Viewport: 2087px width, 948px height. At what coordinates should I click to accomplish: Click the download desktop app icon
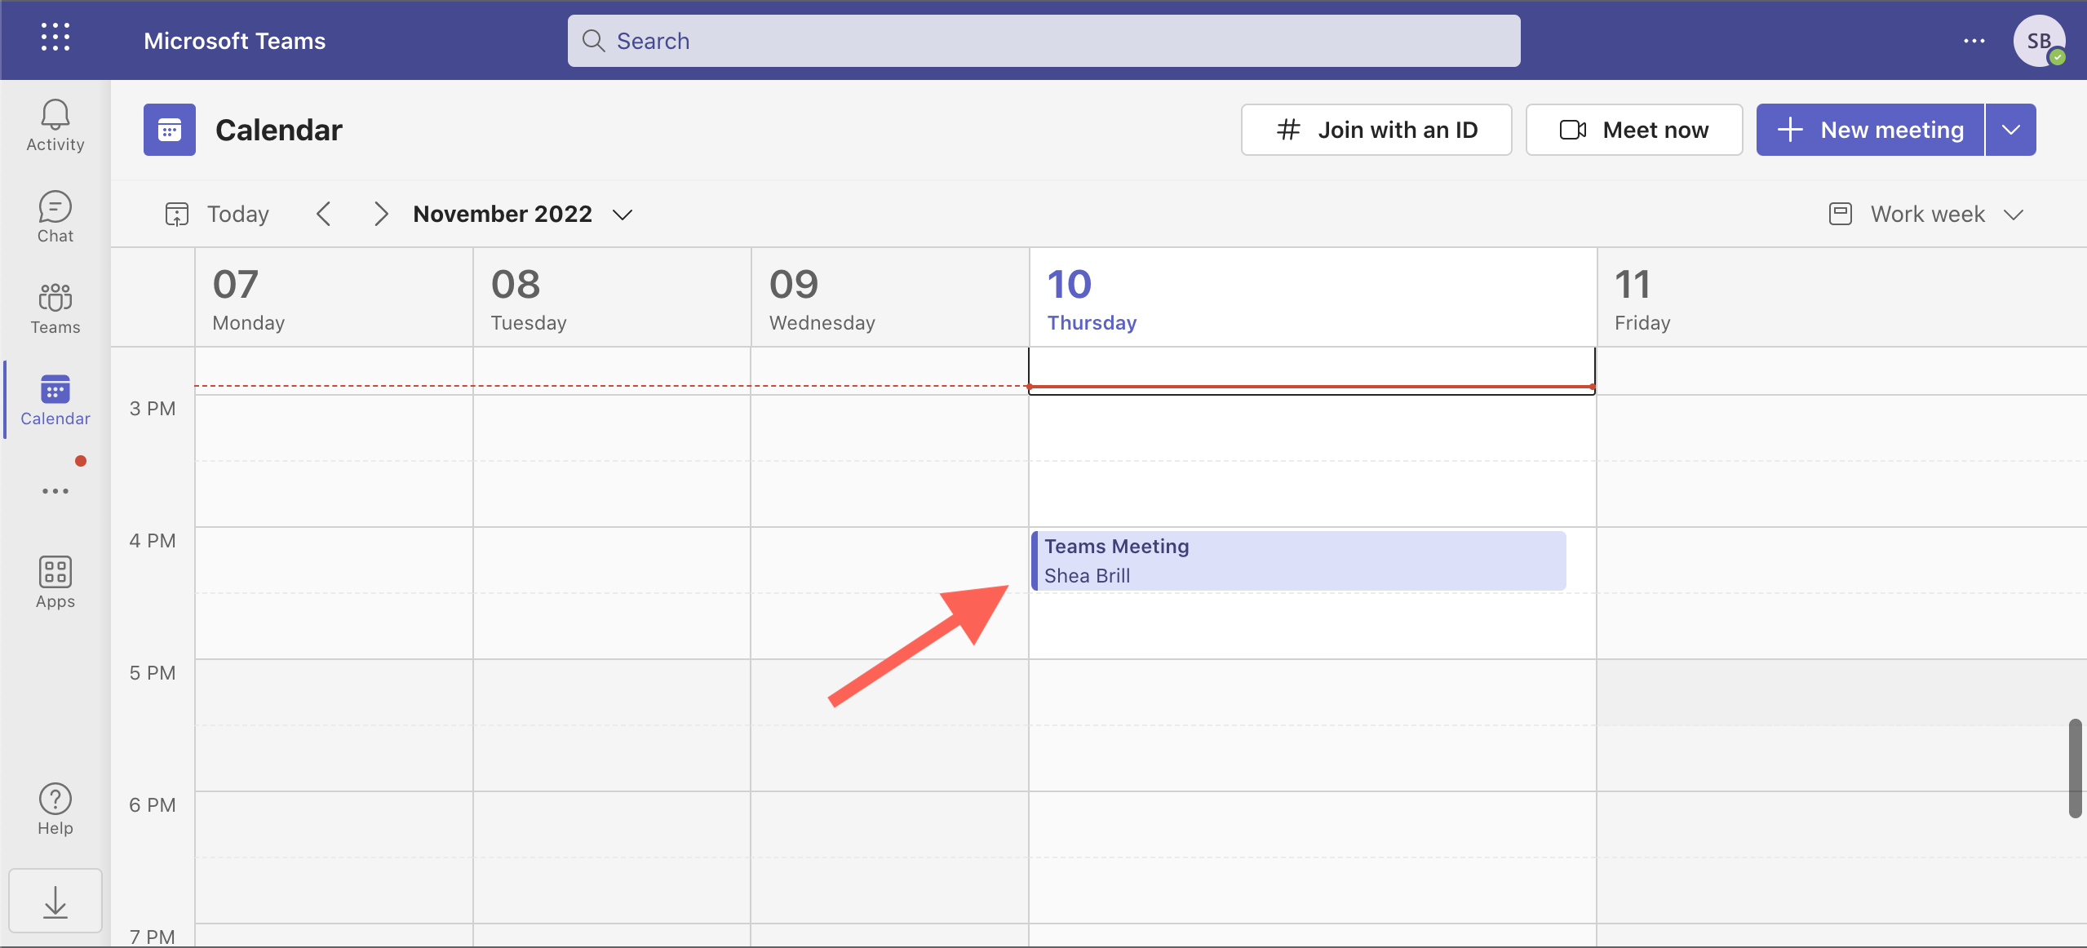(55, 901)
